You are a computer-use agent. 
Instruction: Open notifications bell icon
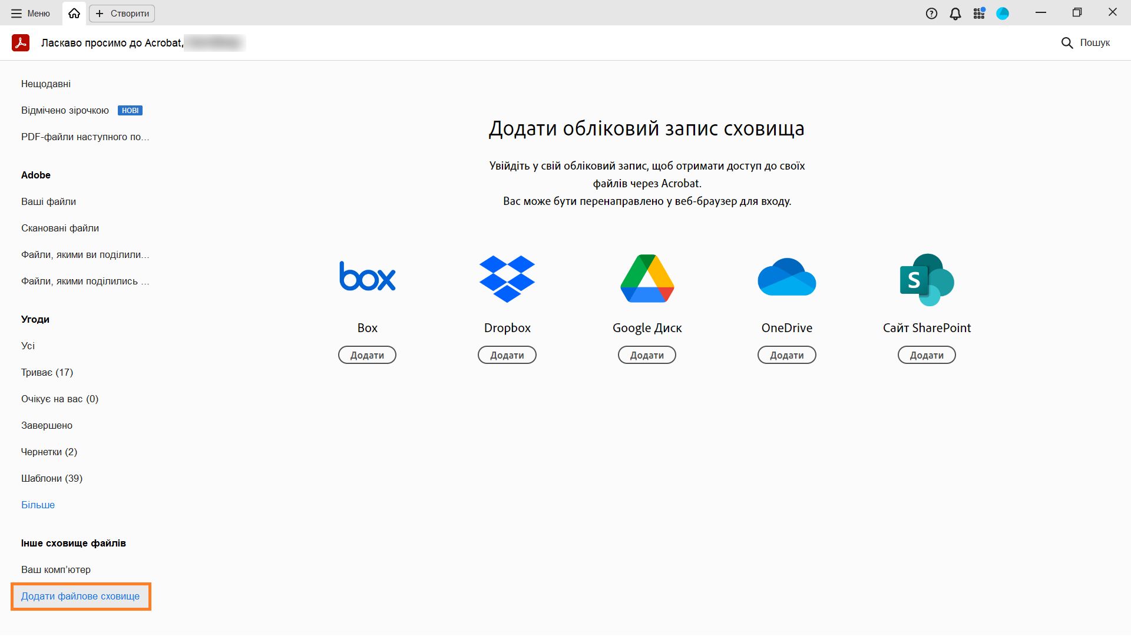pyautogui.click(x=955, y=14)
